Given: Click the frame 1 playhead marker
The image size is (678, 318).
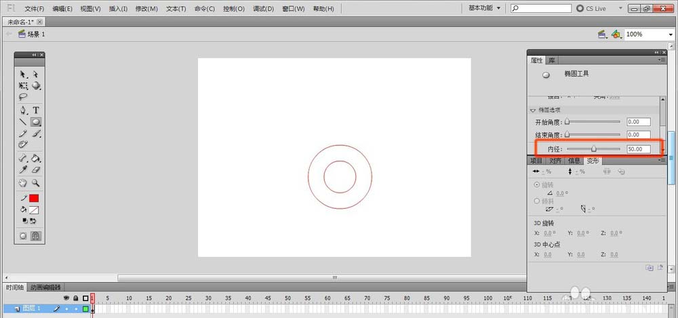Looking at the screenshot, I should point(92,298).
